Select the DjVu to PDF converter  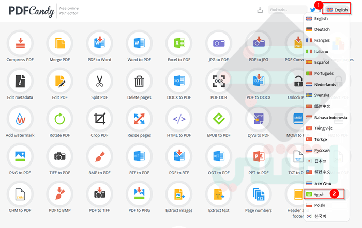[x=259, y=119]
